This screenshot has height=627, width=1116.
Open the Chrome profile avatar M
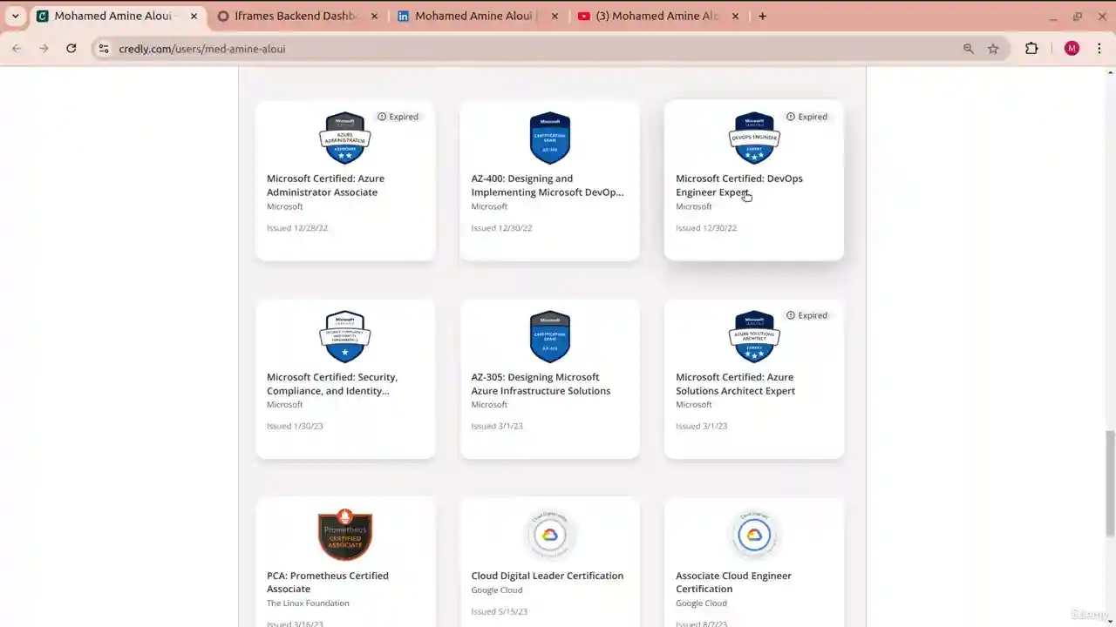pos(1072,49)
